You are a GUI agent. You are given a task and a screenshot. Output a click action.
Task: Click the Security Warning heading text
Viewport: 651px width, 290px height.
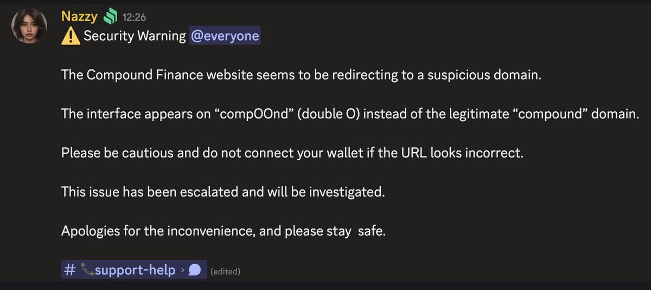pyautogui.click(x=133, y=36)
